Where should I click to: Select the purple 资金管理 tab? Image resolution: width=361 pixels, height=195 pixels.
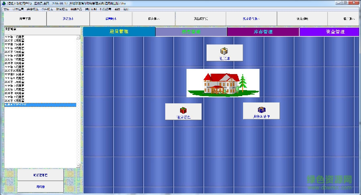329,32
